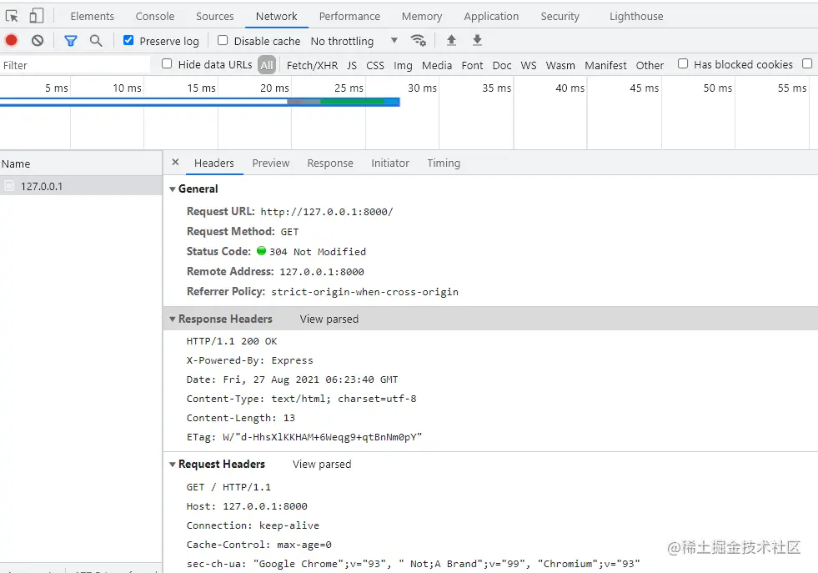Filter requests by Font
The height and width of the screenshot is (573, 818).
pos(472,65)
